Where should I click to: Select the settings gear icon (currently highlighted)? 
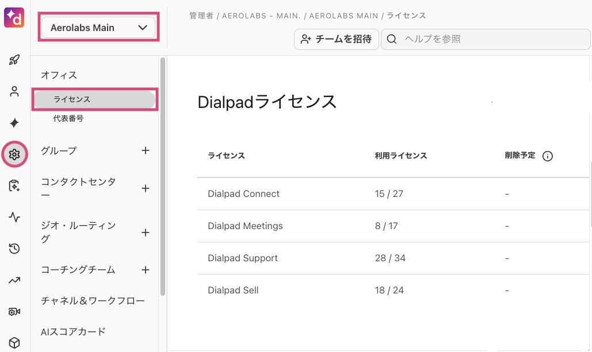pos(14,154)
